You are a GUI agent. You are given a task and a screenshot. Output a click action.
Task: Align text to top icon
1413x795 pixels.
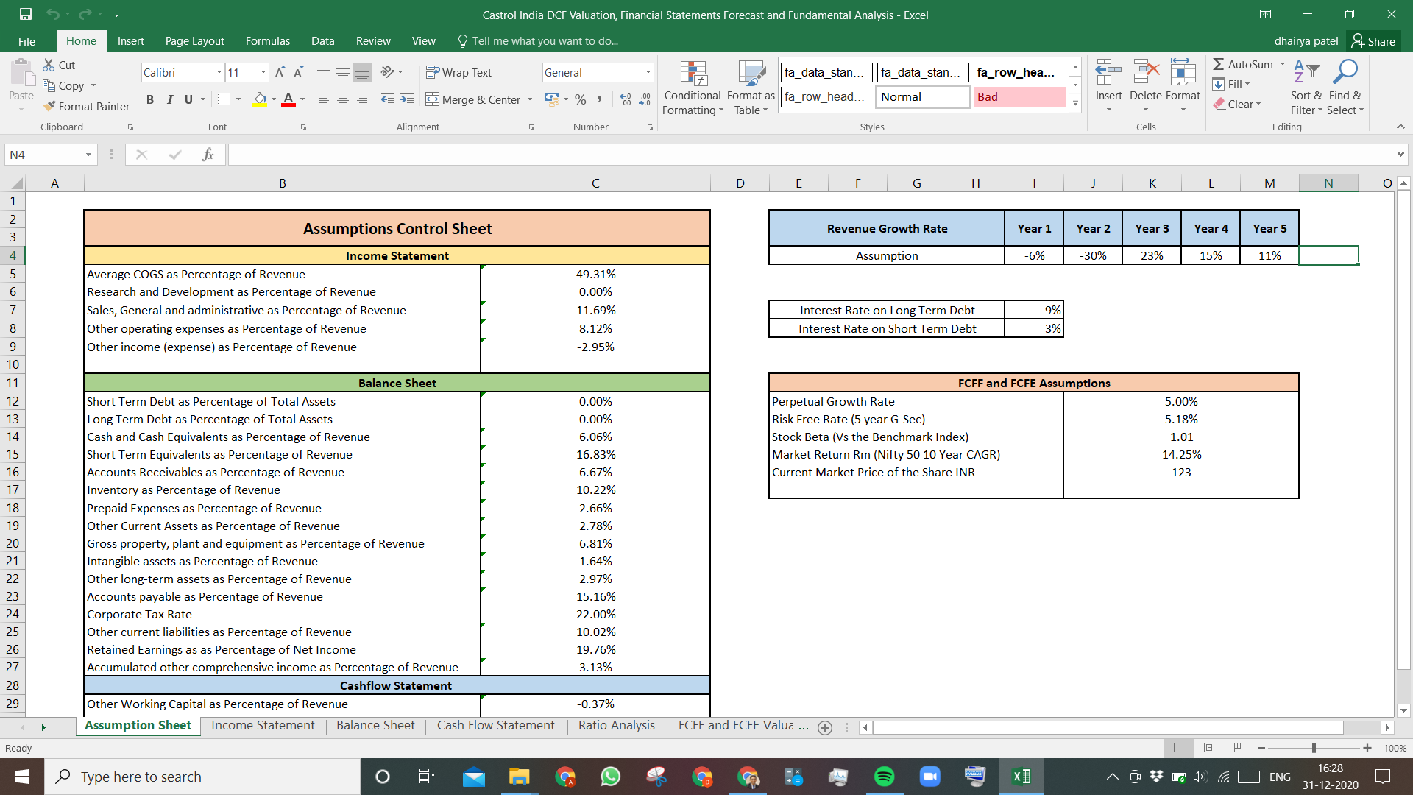324,72
